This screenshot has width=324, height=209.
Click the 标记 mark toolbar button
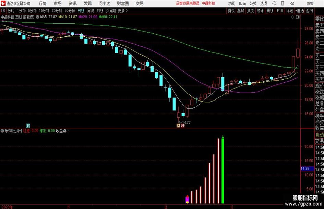click(289, 11)
